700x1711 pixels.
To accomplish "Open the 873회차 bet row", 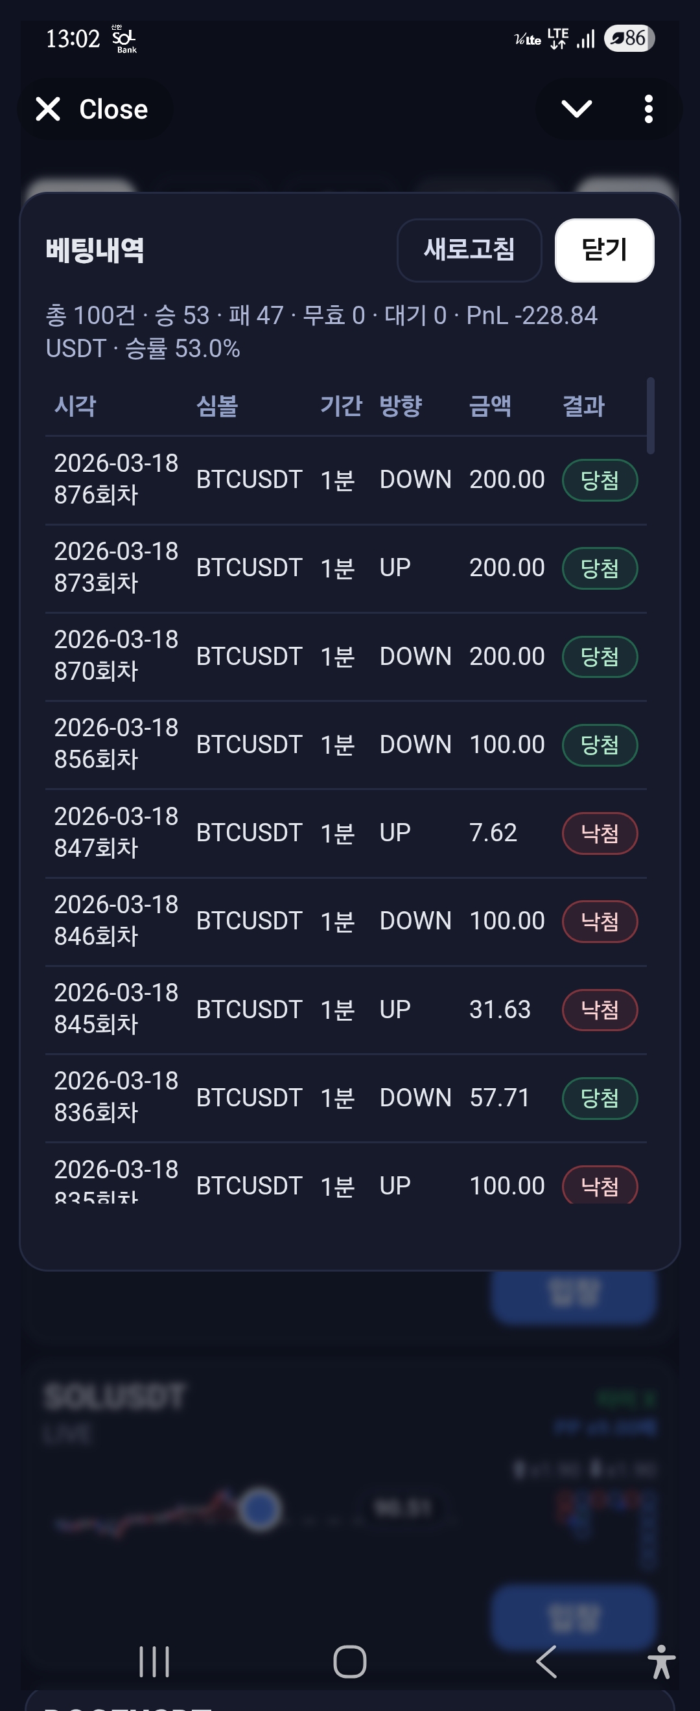I will (345, 568).
